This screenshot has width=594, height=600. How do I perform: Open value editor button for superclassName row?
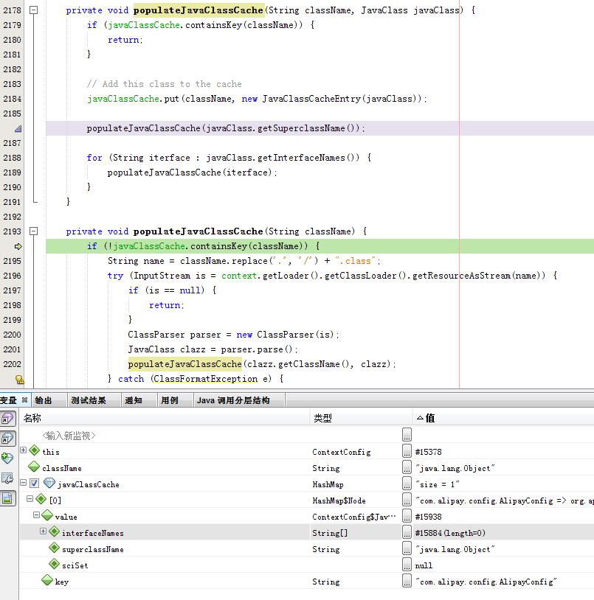[407, 548]
